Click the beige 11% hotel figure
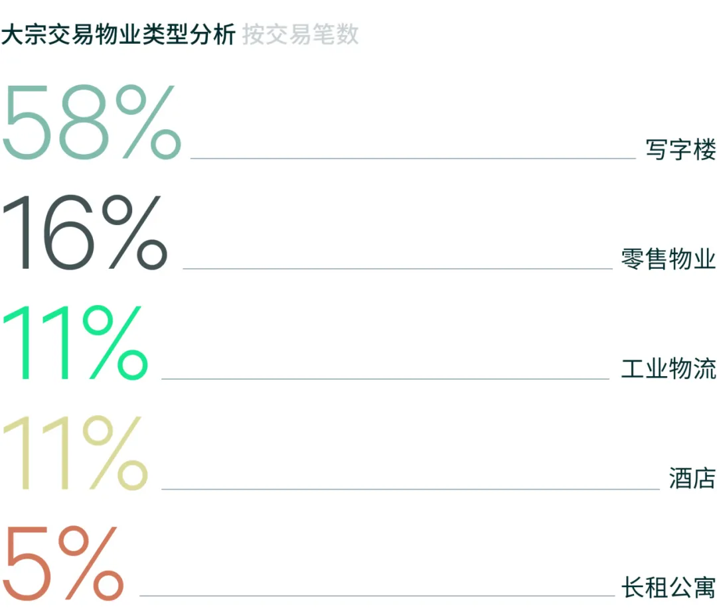Screen dimensions: 717x615 coord(76,453)
